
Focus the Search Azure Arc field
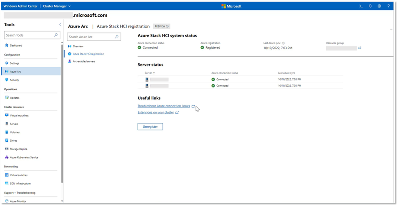coord(94,37)
